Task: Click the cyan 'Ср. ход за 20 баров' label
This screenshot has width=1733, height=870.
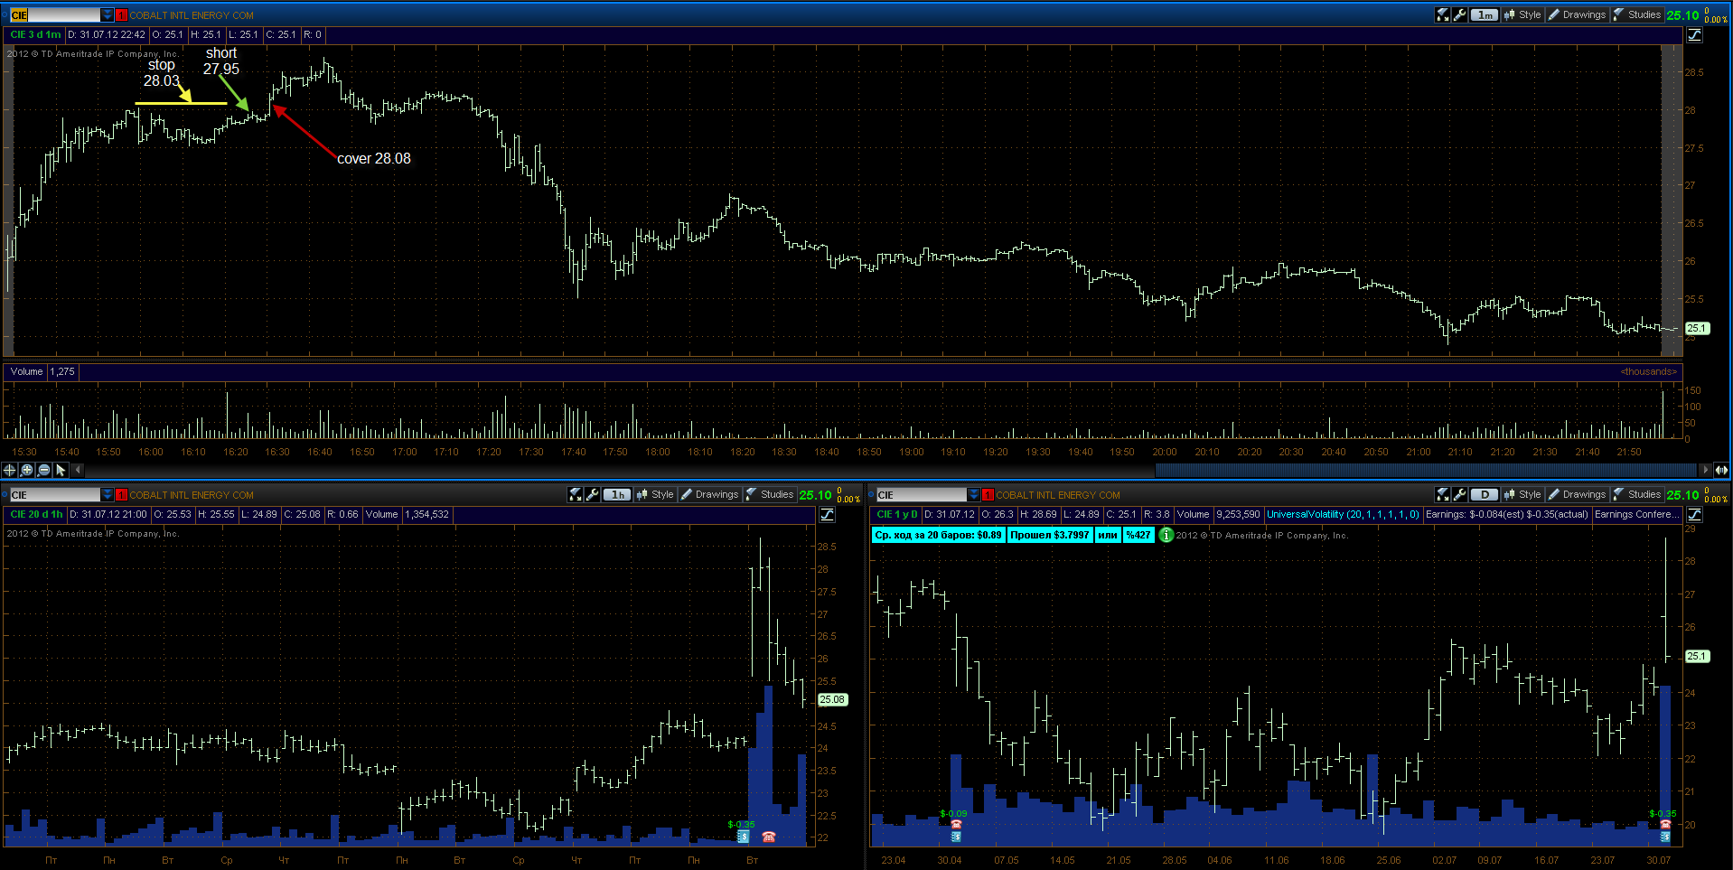Action: pyautogui.click(x=939, y=535)
